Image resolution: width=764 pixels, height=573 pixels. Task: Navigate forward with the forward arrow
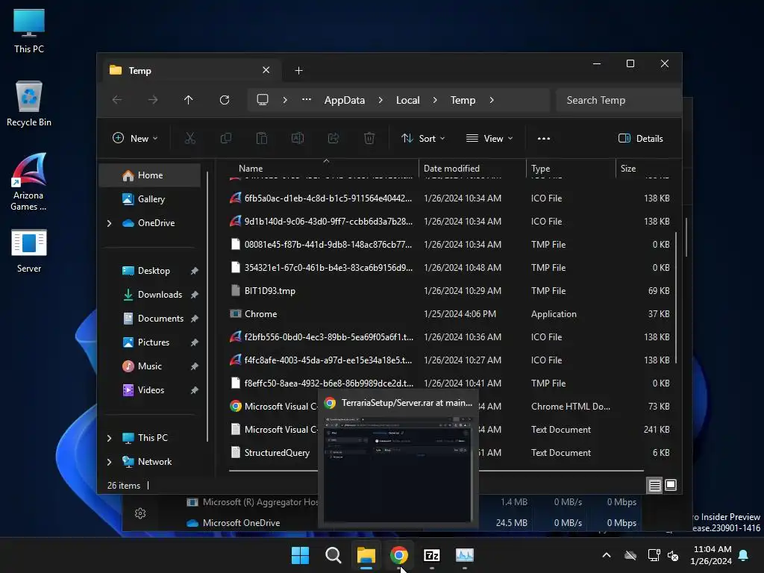[153, 100]
